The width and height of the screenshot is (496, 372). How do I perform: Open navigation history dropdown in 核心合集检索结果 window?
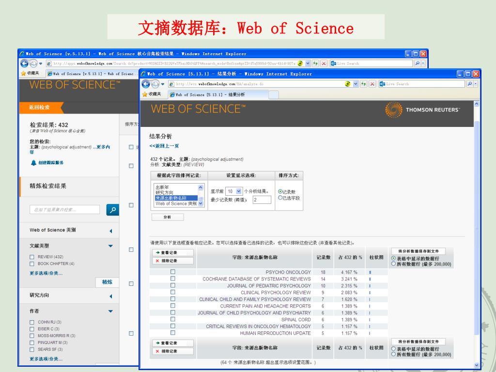[41, 63]
